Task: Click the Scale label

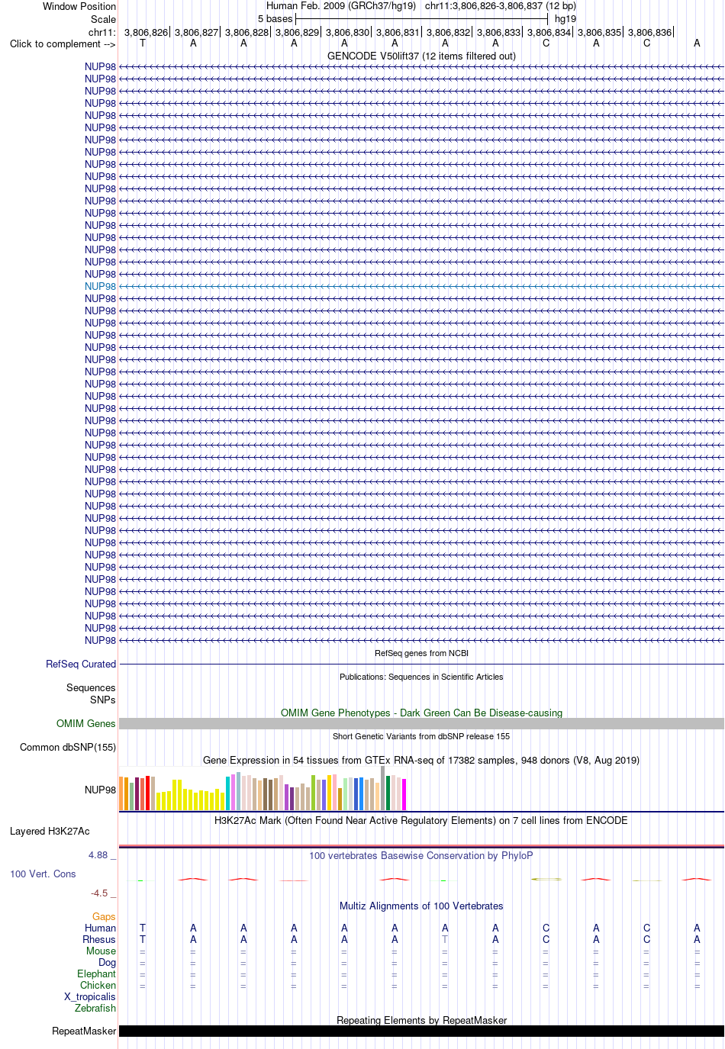Action: point(104,20)
